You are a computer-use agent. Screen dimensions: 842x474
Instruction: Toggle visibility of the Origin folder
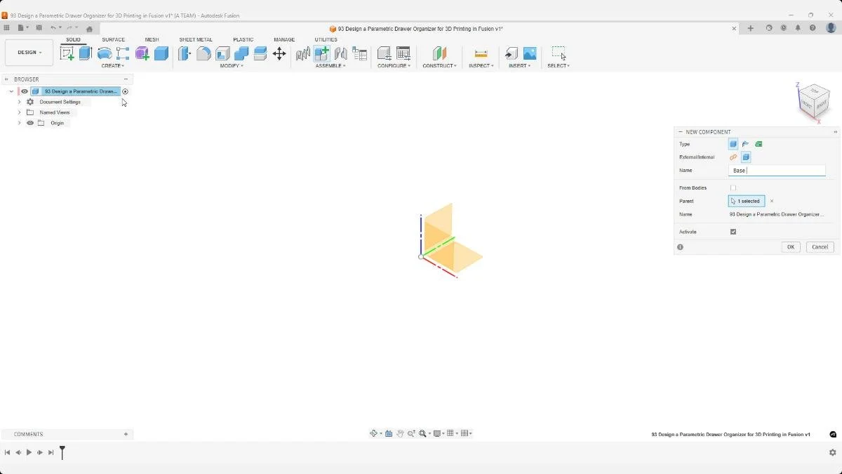coord(29,123)
